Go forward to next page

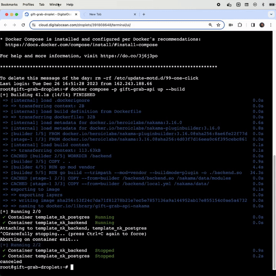pos(14,25)
